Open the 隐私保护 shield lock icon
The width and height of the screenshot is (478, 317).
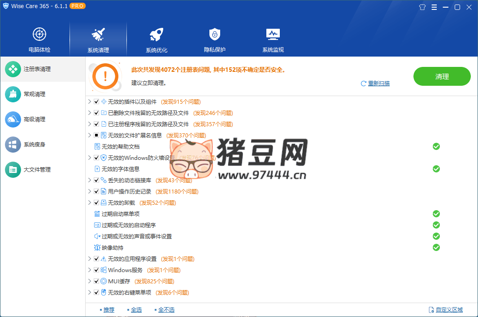click(x=215, y=34)
